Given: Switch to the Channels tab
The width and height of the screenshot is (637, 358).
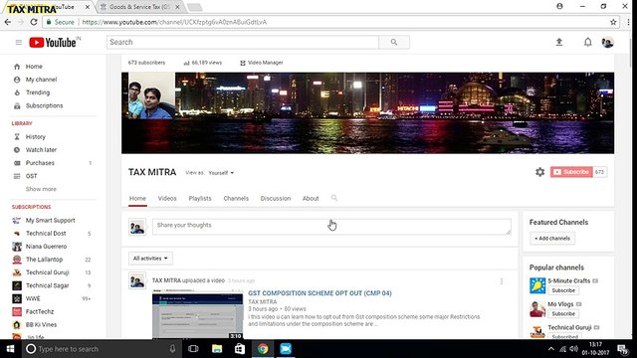Looking at the screenshot, I should pos(236,199).
